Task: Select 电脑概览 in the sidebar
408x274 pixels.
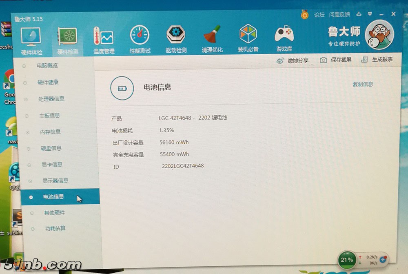Action: [47, 66]
